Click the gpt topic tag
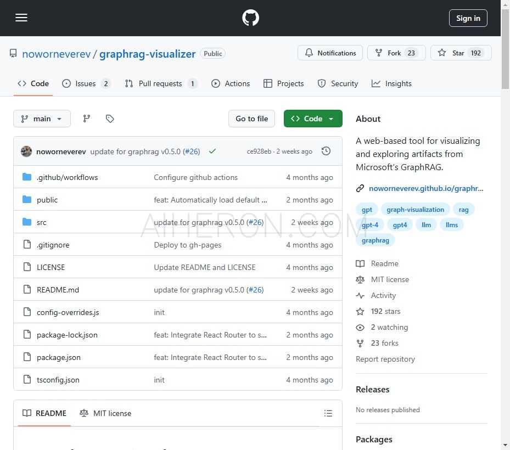The image size is (510, 450). pyautogui.click(x=367, y=210)
